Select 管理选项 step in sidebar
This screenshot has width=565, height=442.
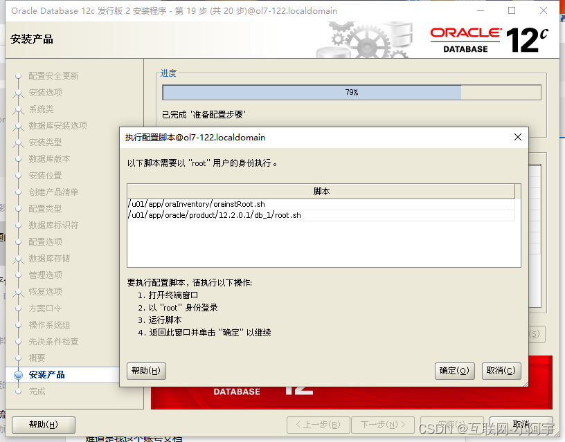[46, 275]
